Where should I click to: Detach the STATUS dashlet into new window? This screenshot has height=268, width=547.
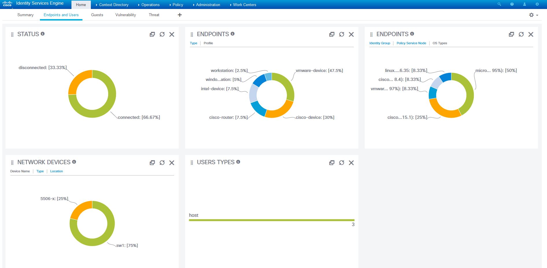coord(152,34)
